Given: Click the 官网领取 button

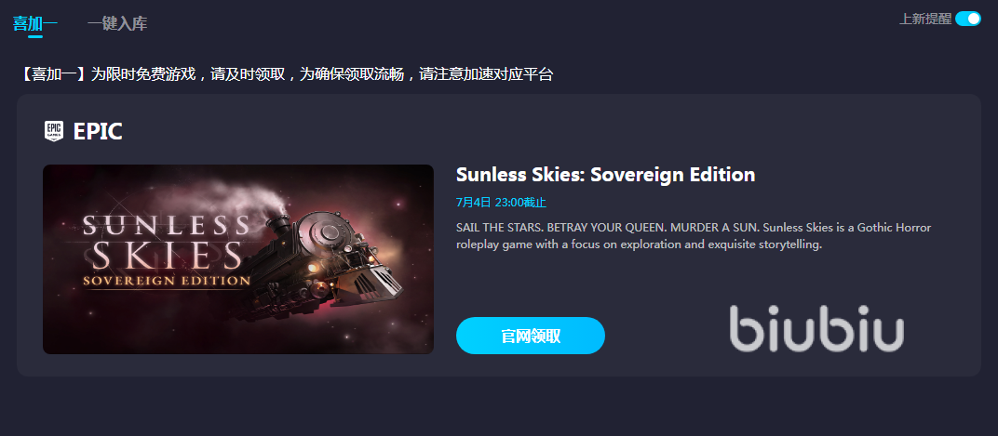Looking at the screenshot, I should pos(531,336).
